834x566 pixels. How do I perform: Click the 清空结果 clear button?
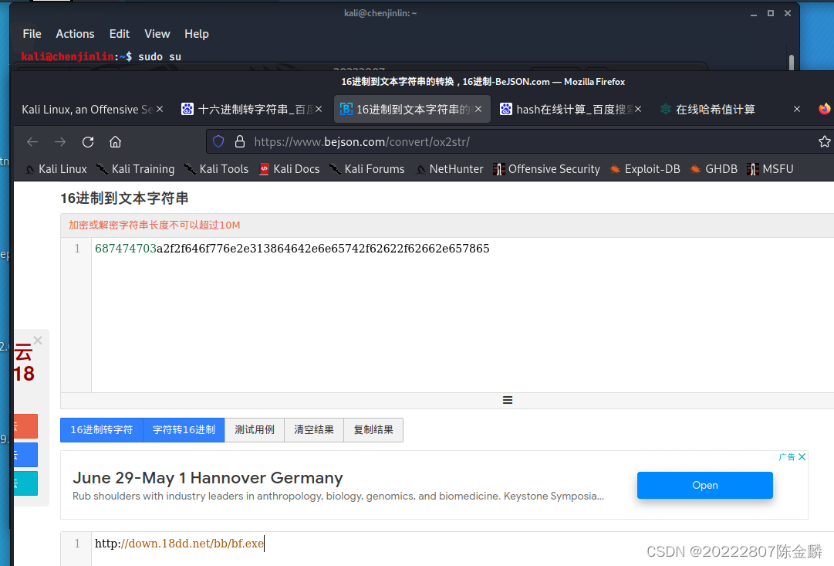pyautogui.click(x=314, y=429)
